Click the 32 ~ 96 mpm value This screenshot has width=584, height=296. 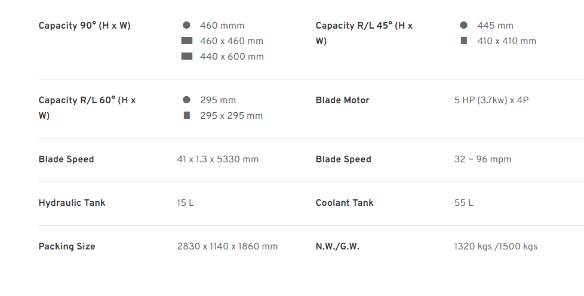pyautogui.click(x=482, y=159)
